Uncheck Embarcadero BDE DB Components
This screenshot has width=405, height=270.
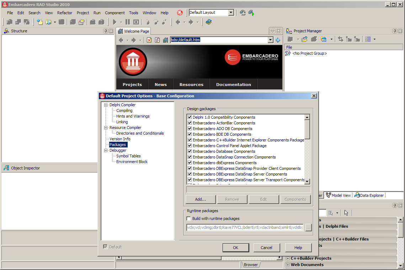[190, 134]
